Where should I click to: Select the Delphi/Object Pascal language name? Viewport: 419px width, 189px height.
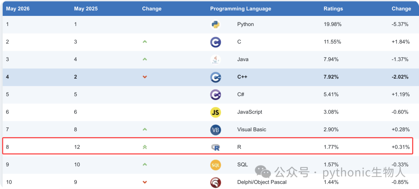(262, 182)
